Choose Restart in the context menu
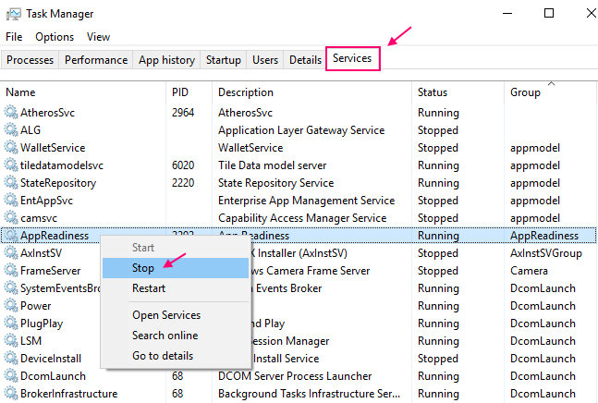Viewport: 598px width, 403px height. 150,288
